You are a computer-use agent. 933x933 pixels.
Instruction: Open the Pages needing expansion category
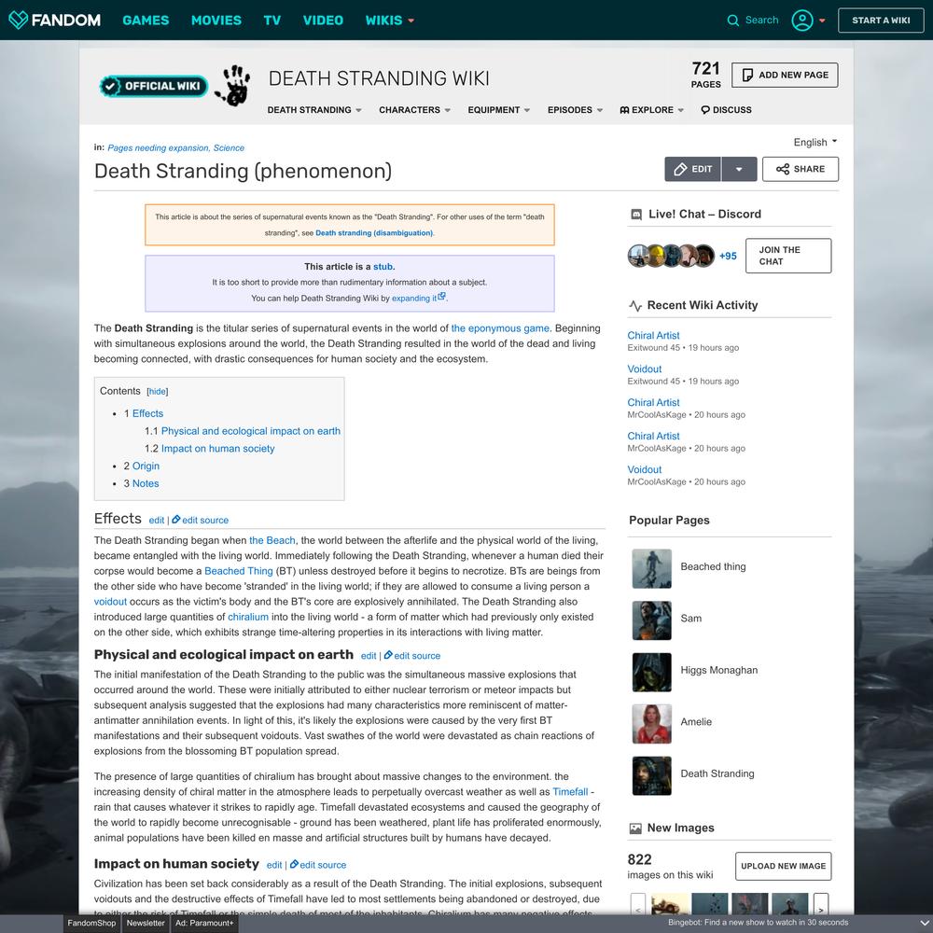point(158,148)
